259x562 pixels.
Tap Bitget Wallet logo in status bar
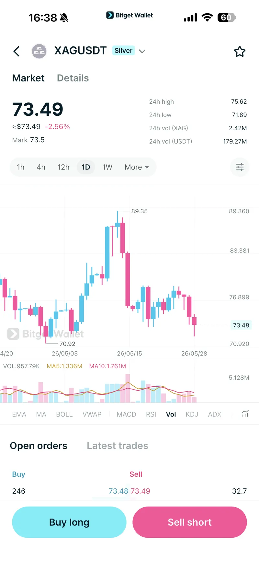[x=129, y=15]
